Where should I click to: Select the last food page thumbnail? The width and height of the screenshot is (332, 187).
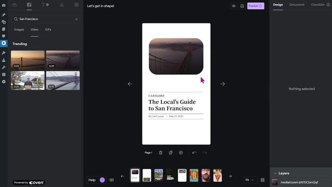tap(217, 176)
